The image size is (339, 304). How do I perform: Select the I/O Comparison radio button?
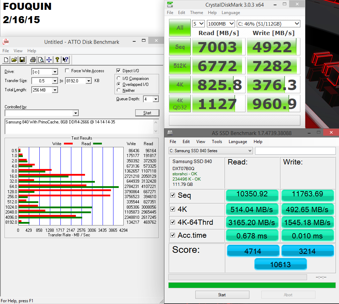[119, 79]
